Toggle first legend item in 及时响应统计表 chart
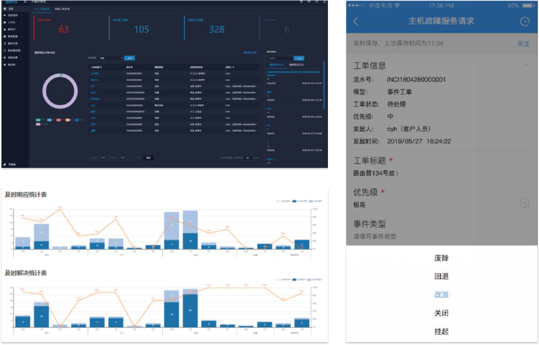Screen dimensions: 539x345 coord(278,201)
